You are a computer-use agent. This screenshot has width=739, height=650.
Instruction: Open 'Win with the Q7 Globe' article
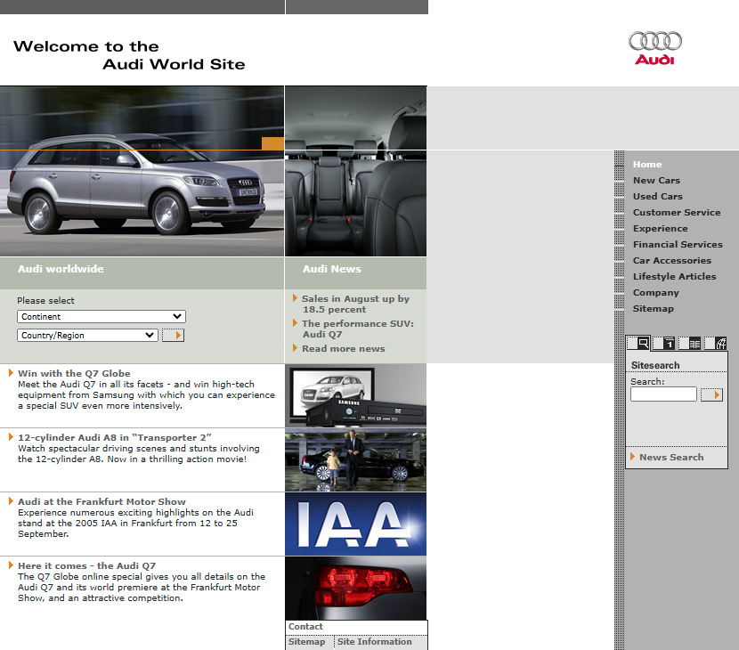point(74,373)
